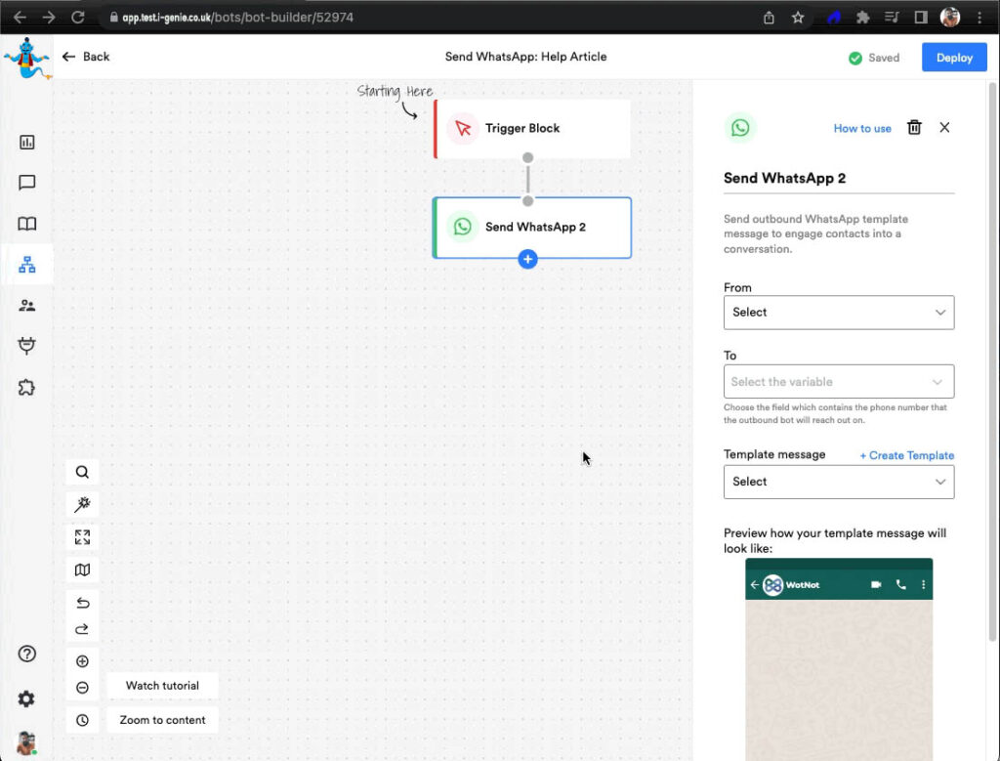Image resolution: width=1000 pixels, height=761 pixels.
Task: Open the bot builder flow icon in sidebar
Action: coord(27,265)
